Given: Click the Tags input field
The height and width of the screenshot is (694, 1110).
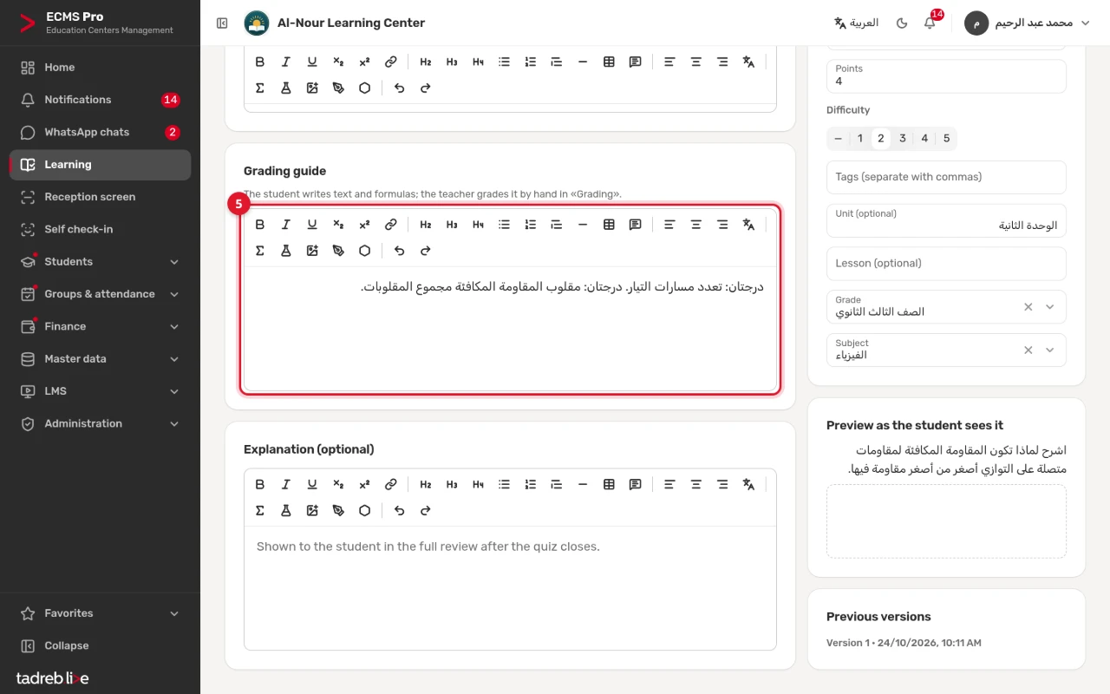Looking at the screenshot, I should [946, 177].
